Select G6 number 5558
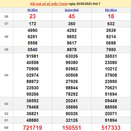The width and height of the screenshot is (131, 131). point(32,43)
